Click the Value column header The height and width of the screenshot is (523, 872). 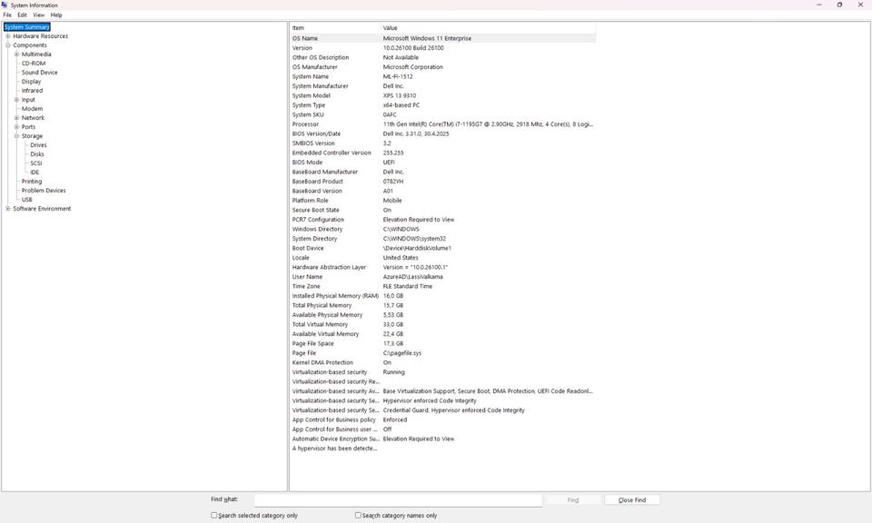point(489,28)
